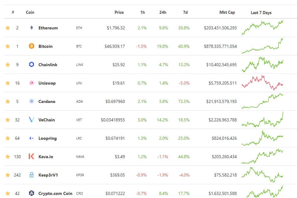The width and height of the screenshot is (297, 198).
Task: Click the ETH ticker symbol
Action: click(79, 28)
